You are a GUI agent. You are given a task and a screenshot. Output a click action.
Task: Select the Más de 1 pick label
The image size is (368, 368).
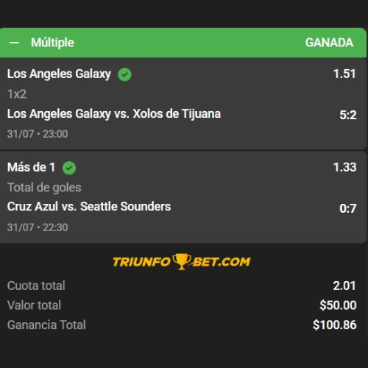31,167
